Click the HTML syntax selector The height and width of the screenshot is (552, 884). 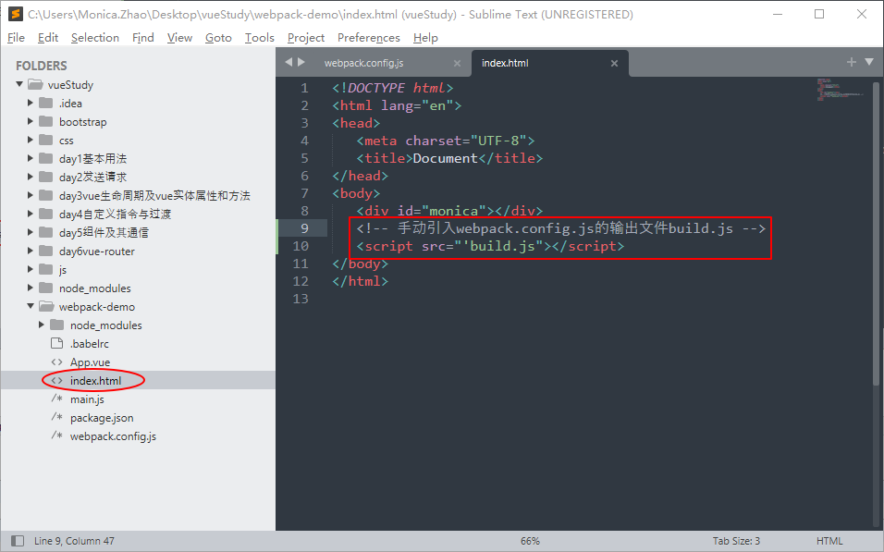pyautogui.click(x=829, y=541)
